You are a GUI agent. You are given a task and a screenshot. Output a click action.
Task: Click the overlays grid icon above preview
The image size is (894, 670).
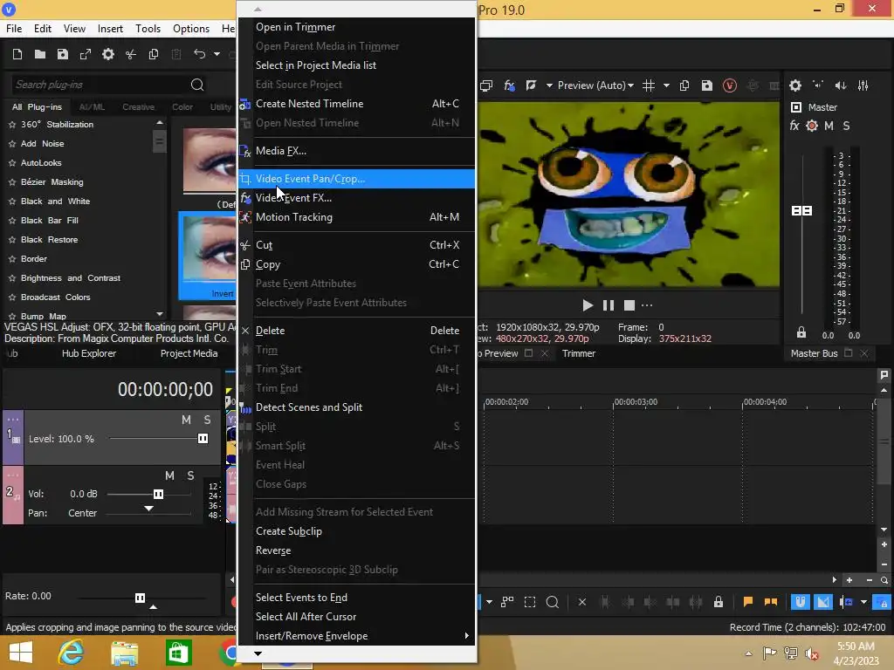click(649, 85)
